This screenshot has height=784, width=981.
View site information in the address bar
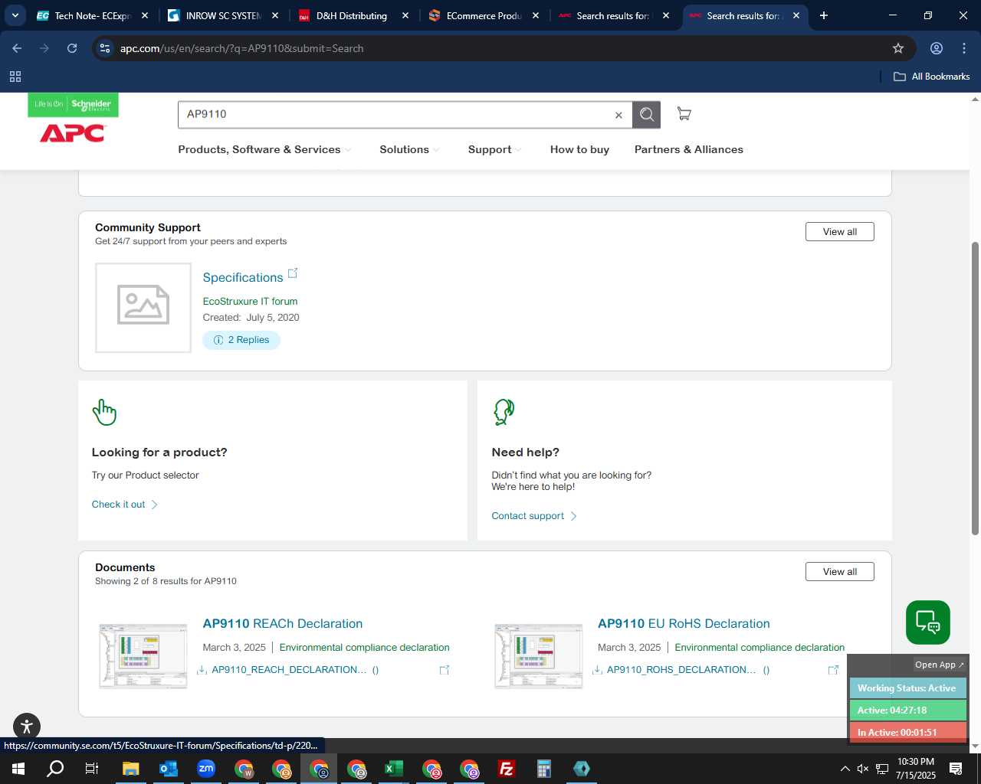pos(105,48)
